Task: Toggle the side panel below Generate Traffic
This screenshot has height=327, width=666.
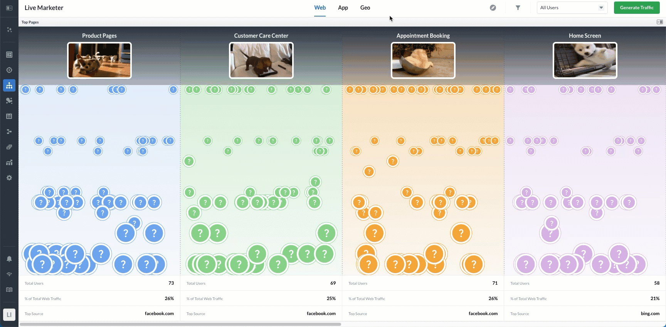Action: (660, 22)
